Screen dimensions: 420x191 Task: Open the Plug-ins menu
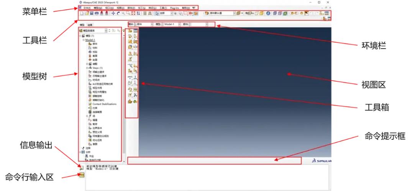[174, 8]
